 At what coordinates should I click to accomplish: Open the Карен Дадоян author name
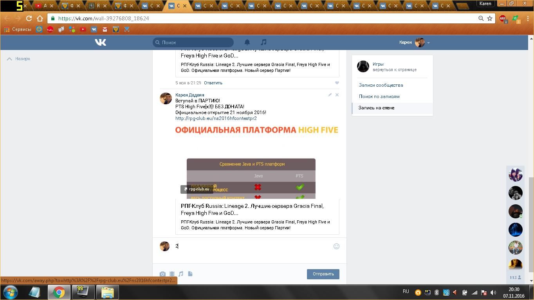(x=189, y=95)
